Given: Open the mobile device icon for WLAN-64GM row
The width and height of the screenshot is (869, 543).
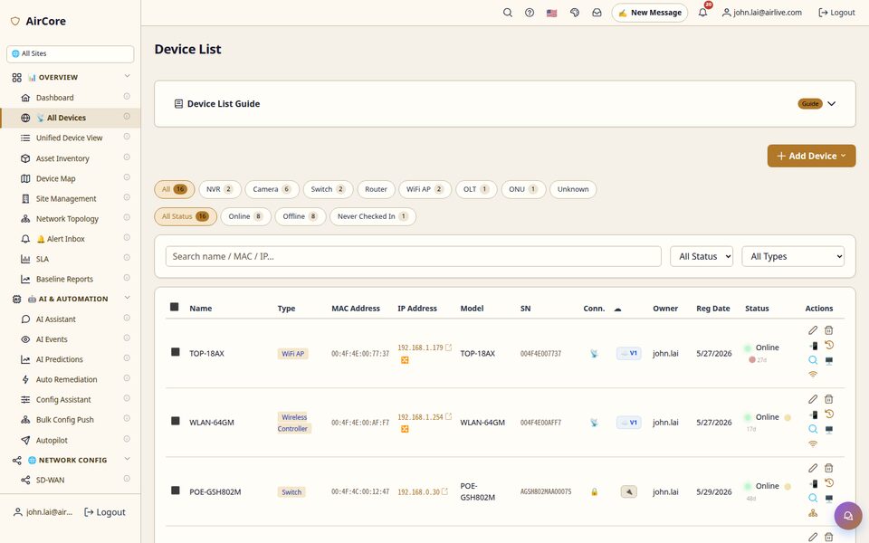Looking at the screenshot, I should click(x=813, y=414).
